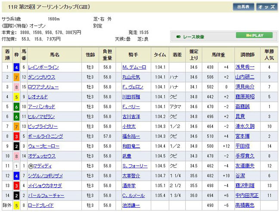This screenshot has height=212, width=280.
Task: Open jockey 川田将雅 link
Action: click(x=131, y=97)
